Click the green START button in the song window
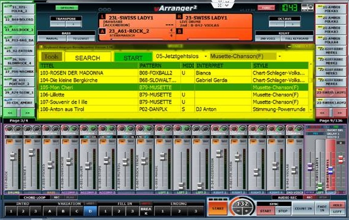Viewport: 349px width, 220px height. pyautogui.click(x=133, y=58)
